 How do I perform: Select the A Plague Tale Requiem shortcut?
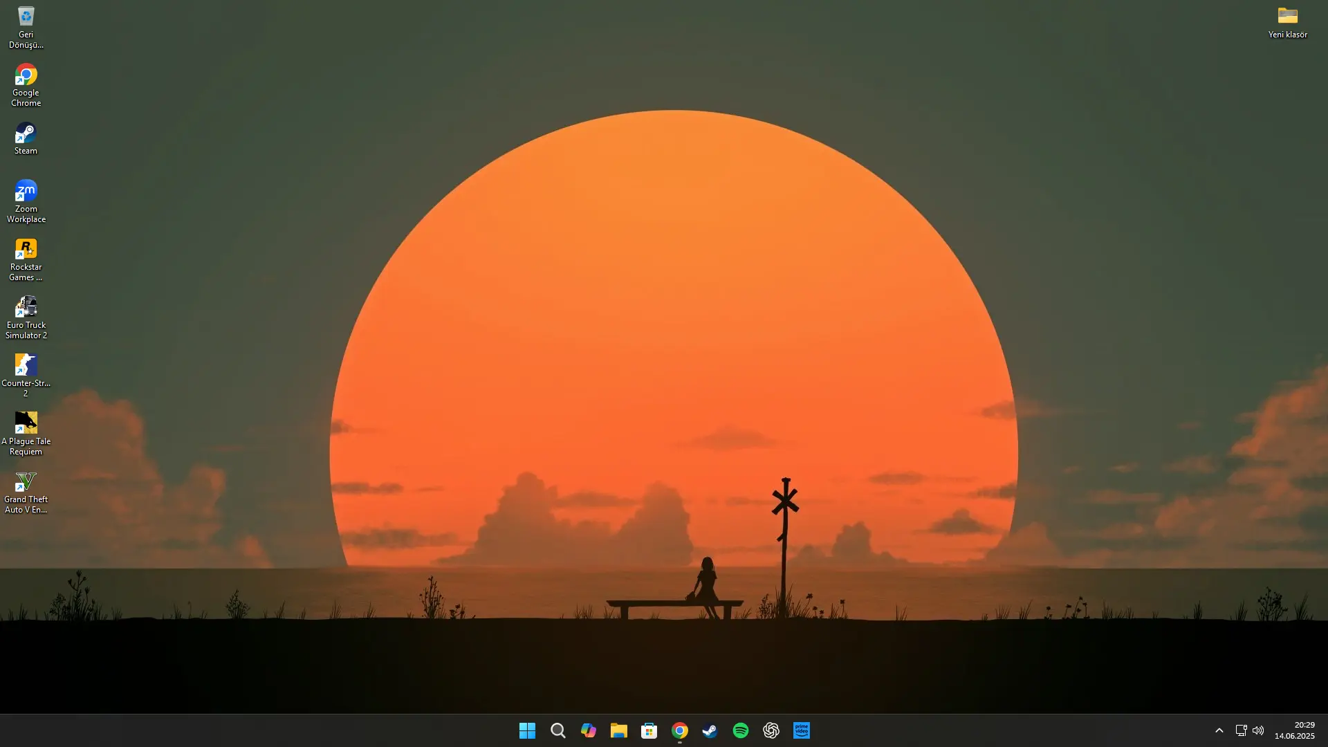[26, 434]
